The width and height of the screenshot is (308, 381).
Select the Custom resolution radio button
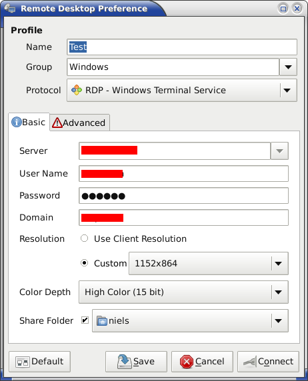(x=85, y=263)
